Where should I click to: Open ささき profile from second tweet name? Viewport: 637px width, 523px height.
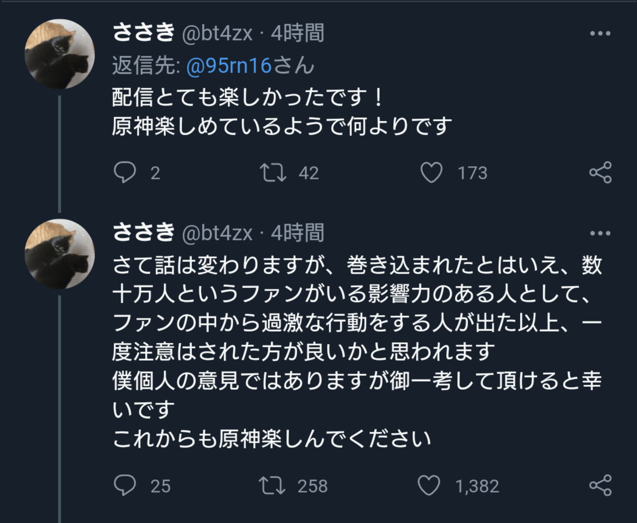tap(143, 233)
